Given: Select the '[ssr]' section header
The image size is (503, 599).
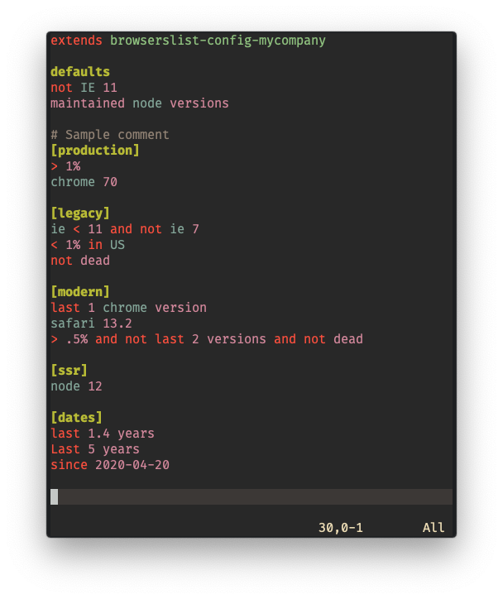Looking at the screenshot, I should click(69, 371).
